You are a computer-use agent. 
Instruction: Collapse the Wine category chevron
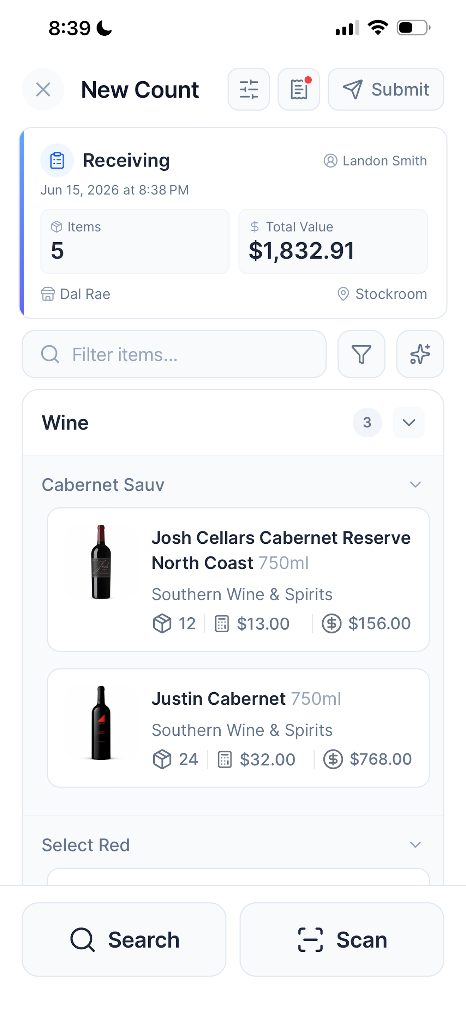(x=409, y=422)
